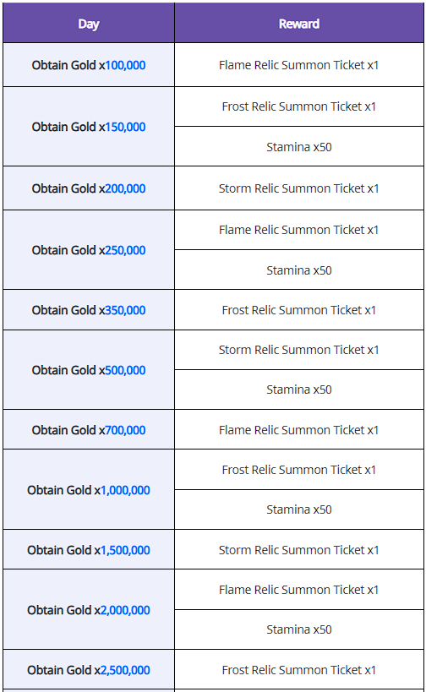Click the first Flame Relic Summon Ticket reward
426x692 pixels.
[x=299, y=65]
